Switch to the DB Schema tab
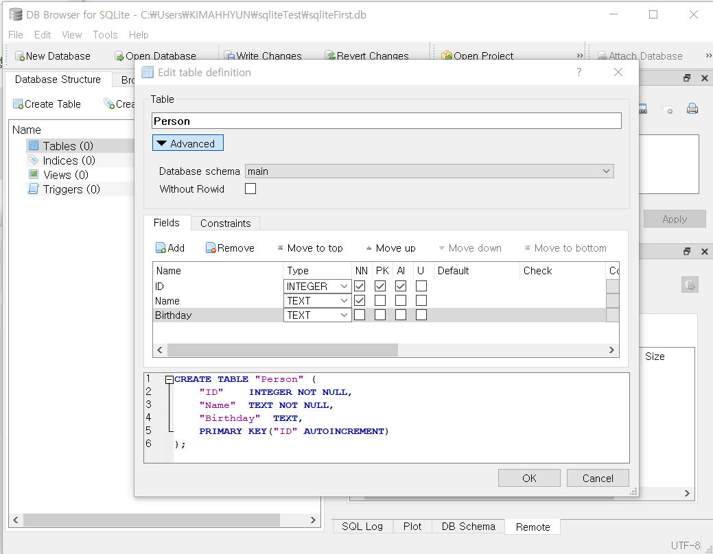Screen dimensions: 713x554 [469, 527]
